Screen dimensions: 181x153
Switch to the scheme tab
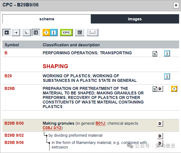[47, 19]
